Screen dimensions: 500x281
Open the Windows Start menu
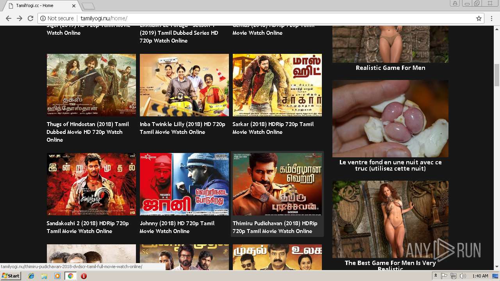point(11,276)
